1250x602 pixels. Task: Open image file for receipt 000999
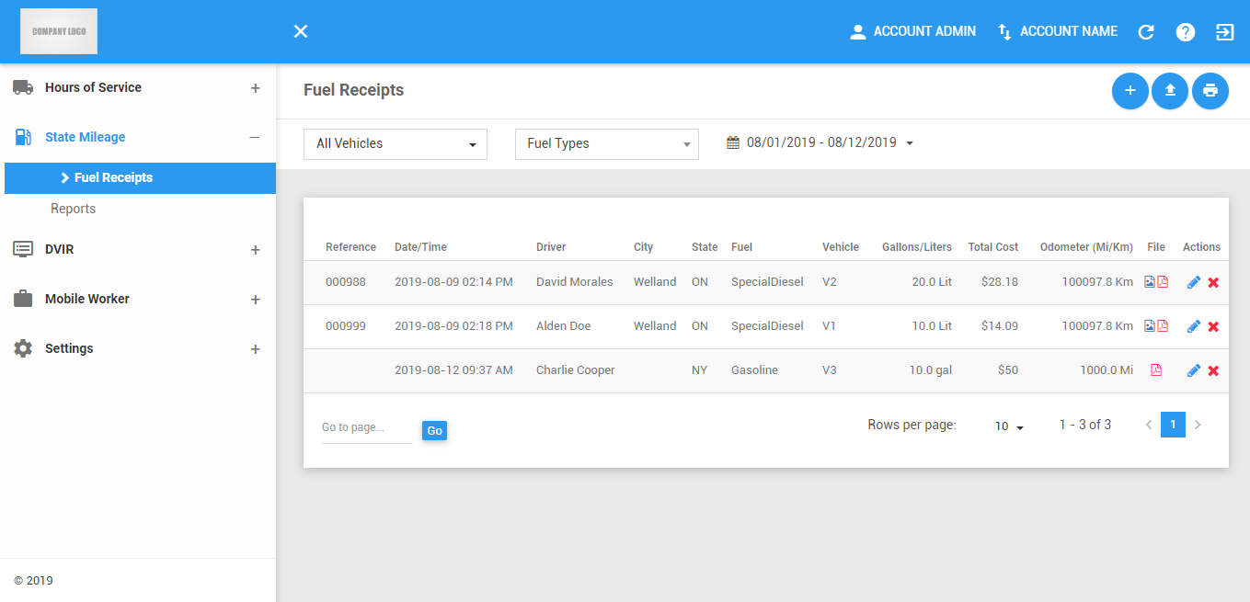click(1150, 326)
